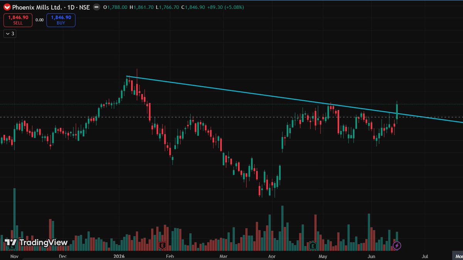Click the NSE exchange label

pyautogui.click(x=85, y=7)
